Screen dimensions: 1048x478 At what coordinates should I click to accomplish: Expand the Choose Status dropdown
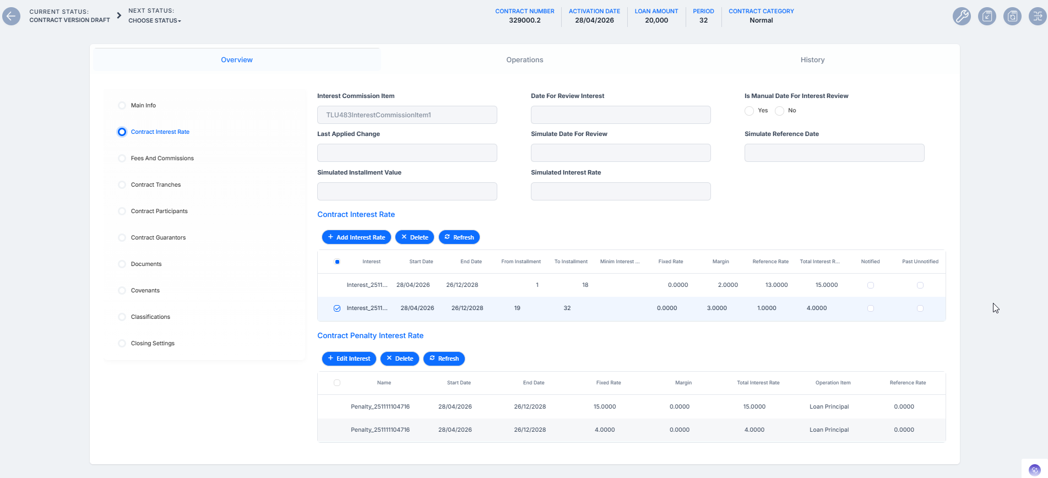tap(155, 20)
